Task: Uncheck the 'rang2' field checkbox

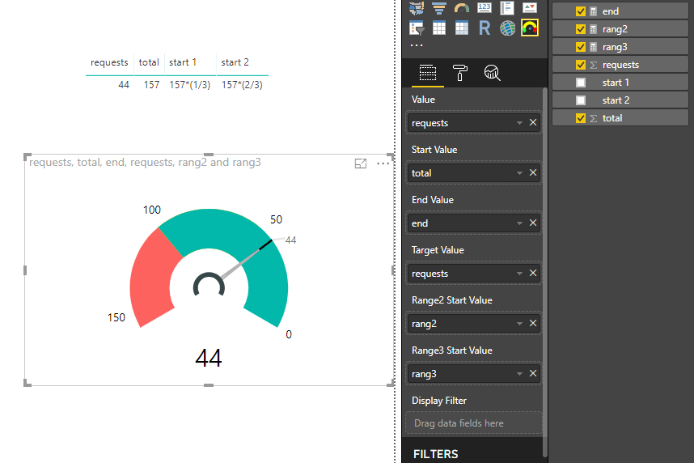Action: (581, 29)
